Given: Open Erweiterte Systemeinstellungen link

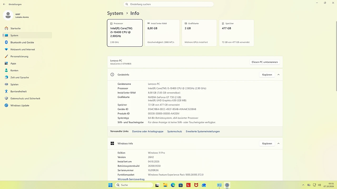Looking at the screenshot, I should click(203, 132).
